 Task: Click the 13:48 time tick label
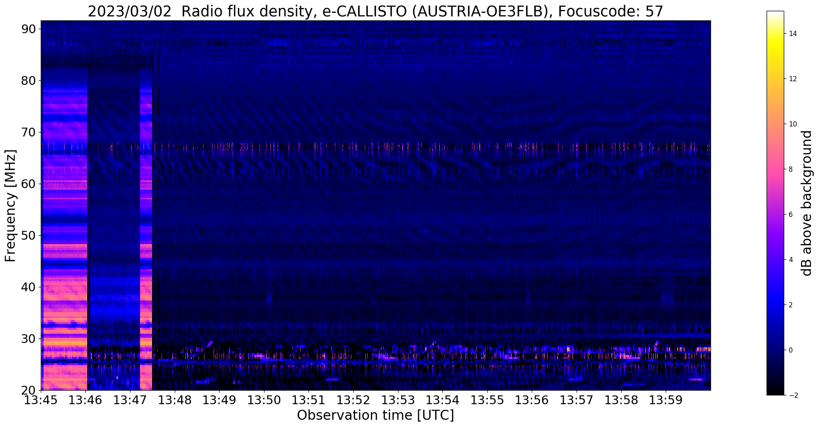(175, 400)
